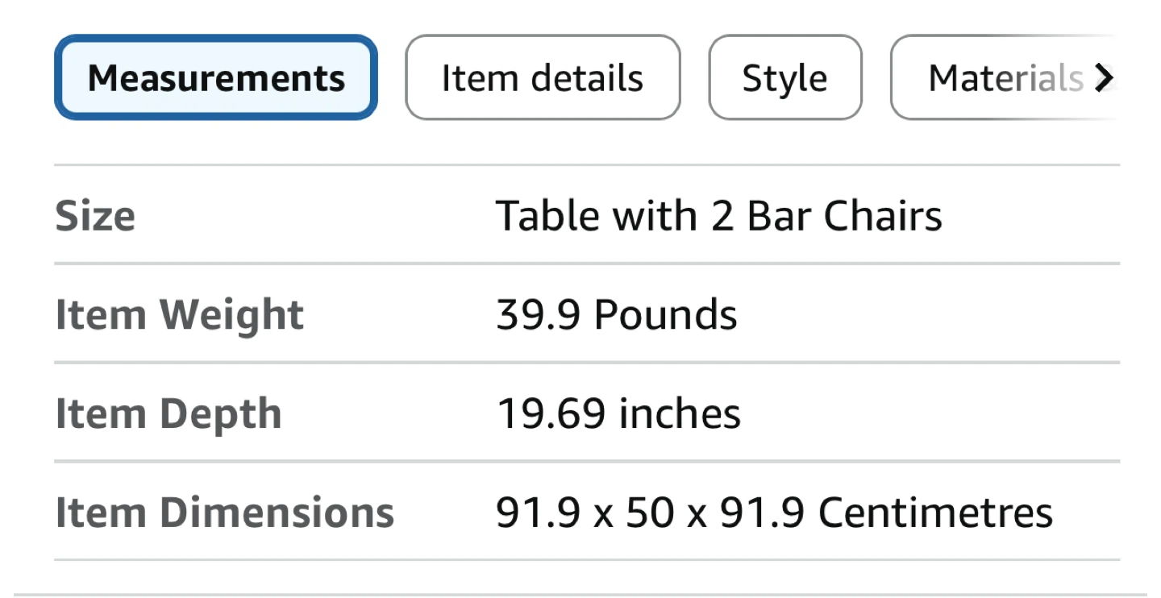Viewport: 1161px width, 598px height.
Task: Select the middle dimension value 50
Action: [x=649, y=513]
